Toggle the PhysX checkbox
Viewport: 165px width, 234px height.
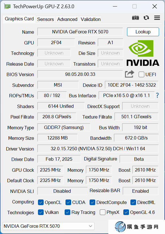point(102,212)
